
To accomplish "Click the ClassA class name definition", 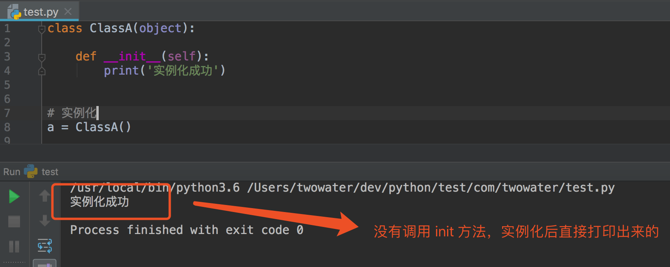I will (110, 28).
